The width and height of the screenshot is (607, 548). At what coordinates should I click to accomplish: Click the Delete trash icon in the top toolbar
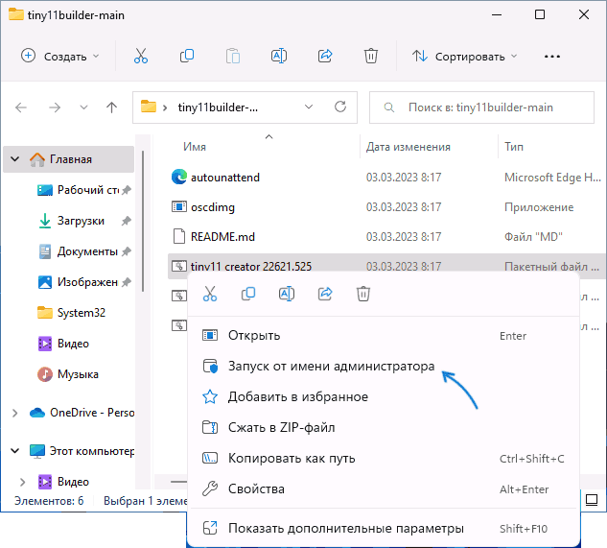coord(371,57)
